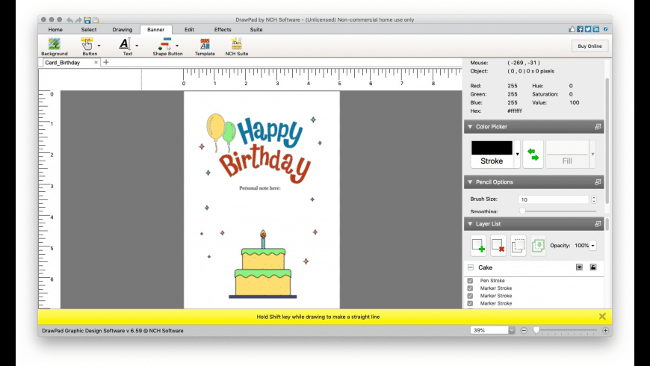
Task: Click the Smoothing slider handle
Action: point(522,211)
